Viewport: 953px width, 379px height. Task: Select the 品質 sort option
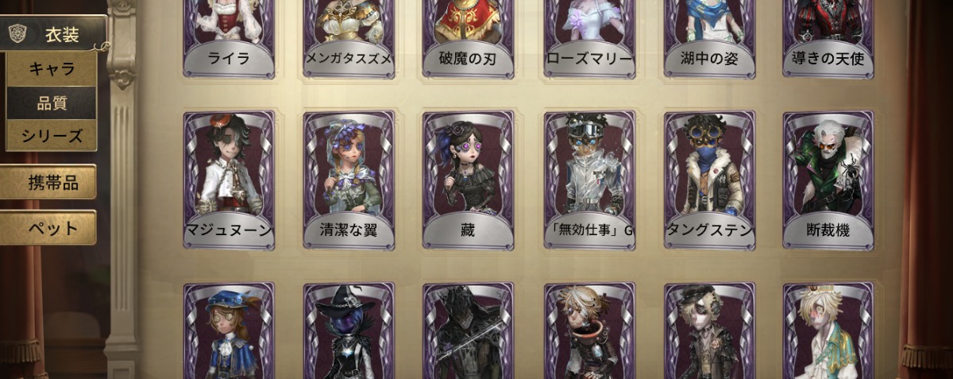pos(52,103)
